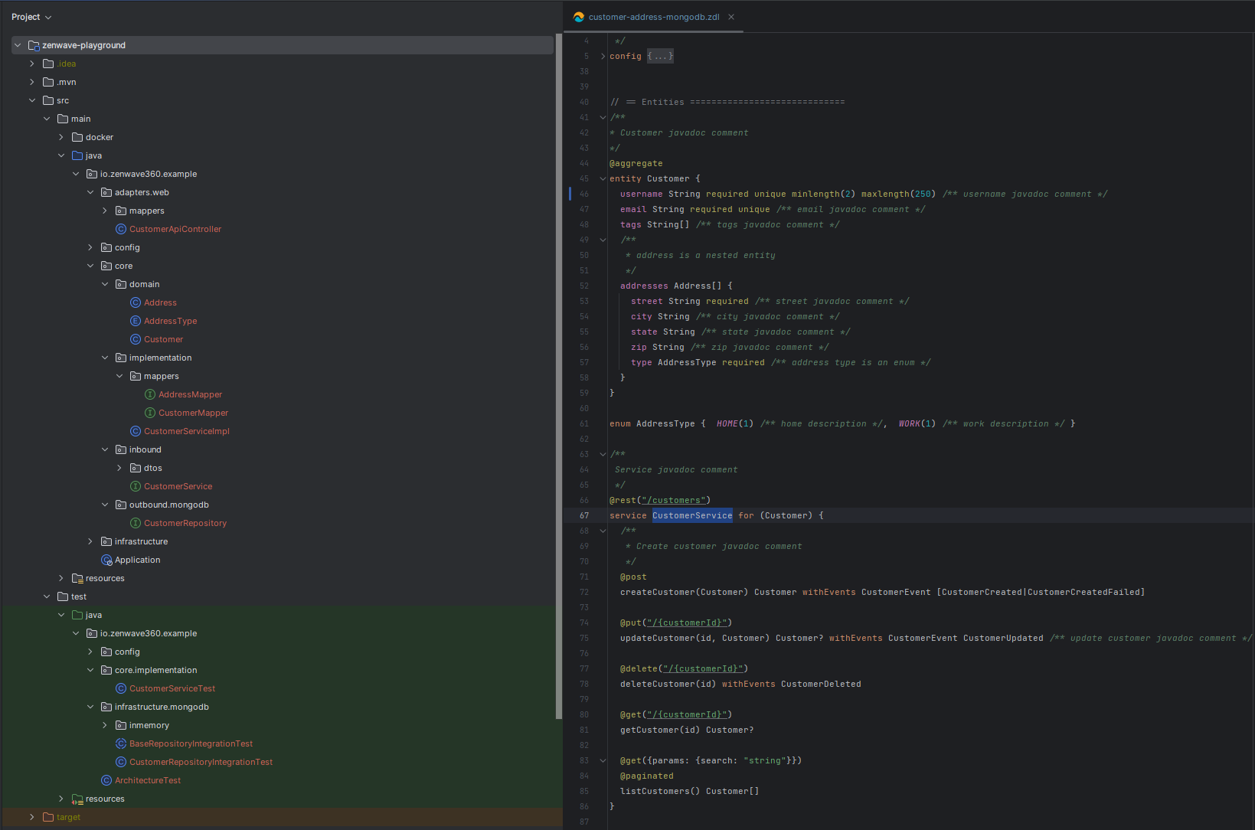Click the CustomerService interface icon in tree
1255x830 pixels.
(136, 486)
